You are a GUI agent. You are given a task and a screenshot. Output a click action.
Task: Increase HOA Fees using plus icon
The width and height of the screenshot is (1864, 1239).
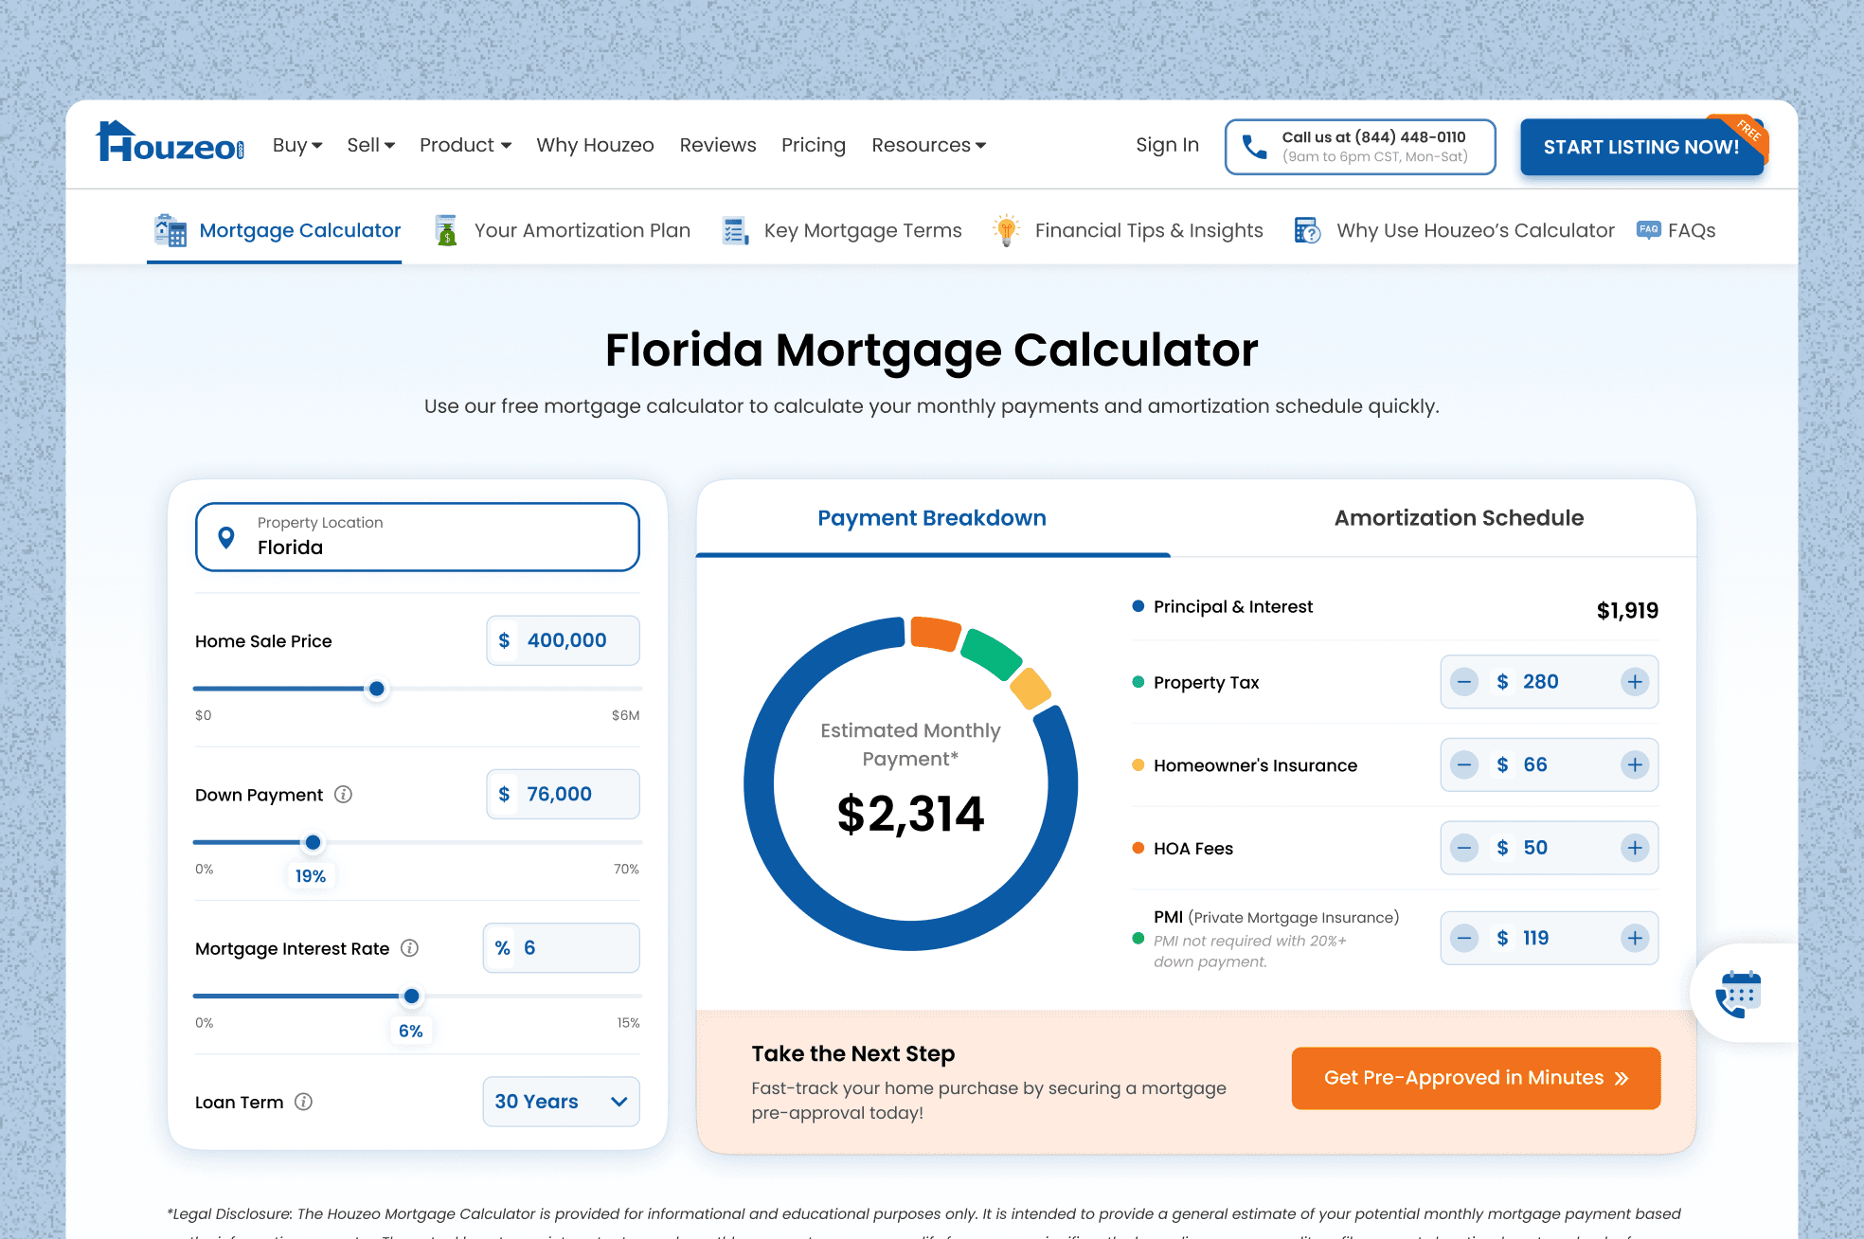(x=1635, y=848)
